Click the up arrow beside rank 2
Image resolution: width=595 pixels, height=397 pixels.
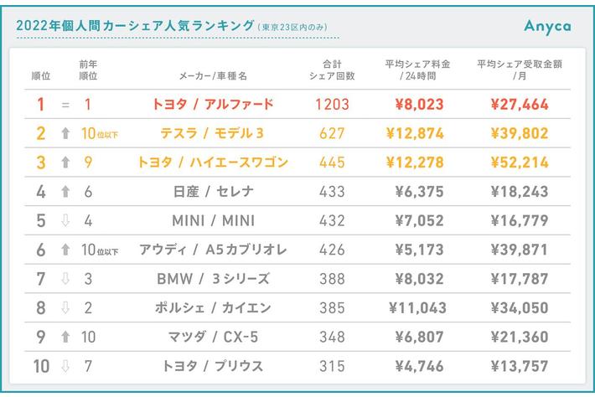coord(65,134)
